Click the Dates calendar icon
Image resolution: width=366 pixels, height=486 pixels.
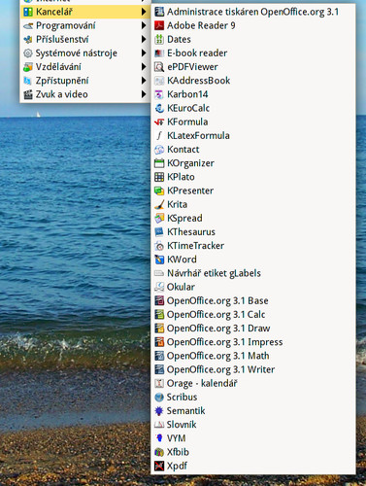coord(159,39)
